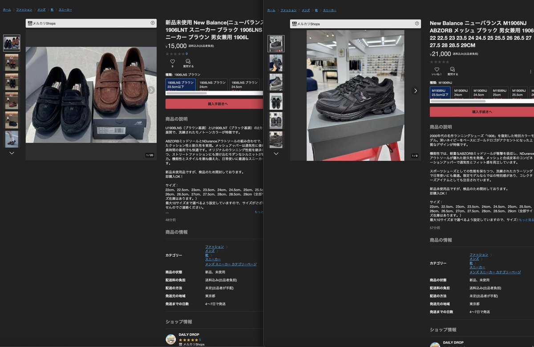Image resolution: width=534 pixels, height=347 pixels.
Task: Select first loafer thumbnail showing both pairs
Action: 12,43
